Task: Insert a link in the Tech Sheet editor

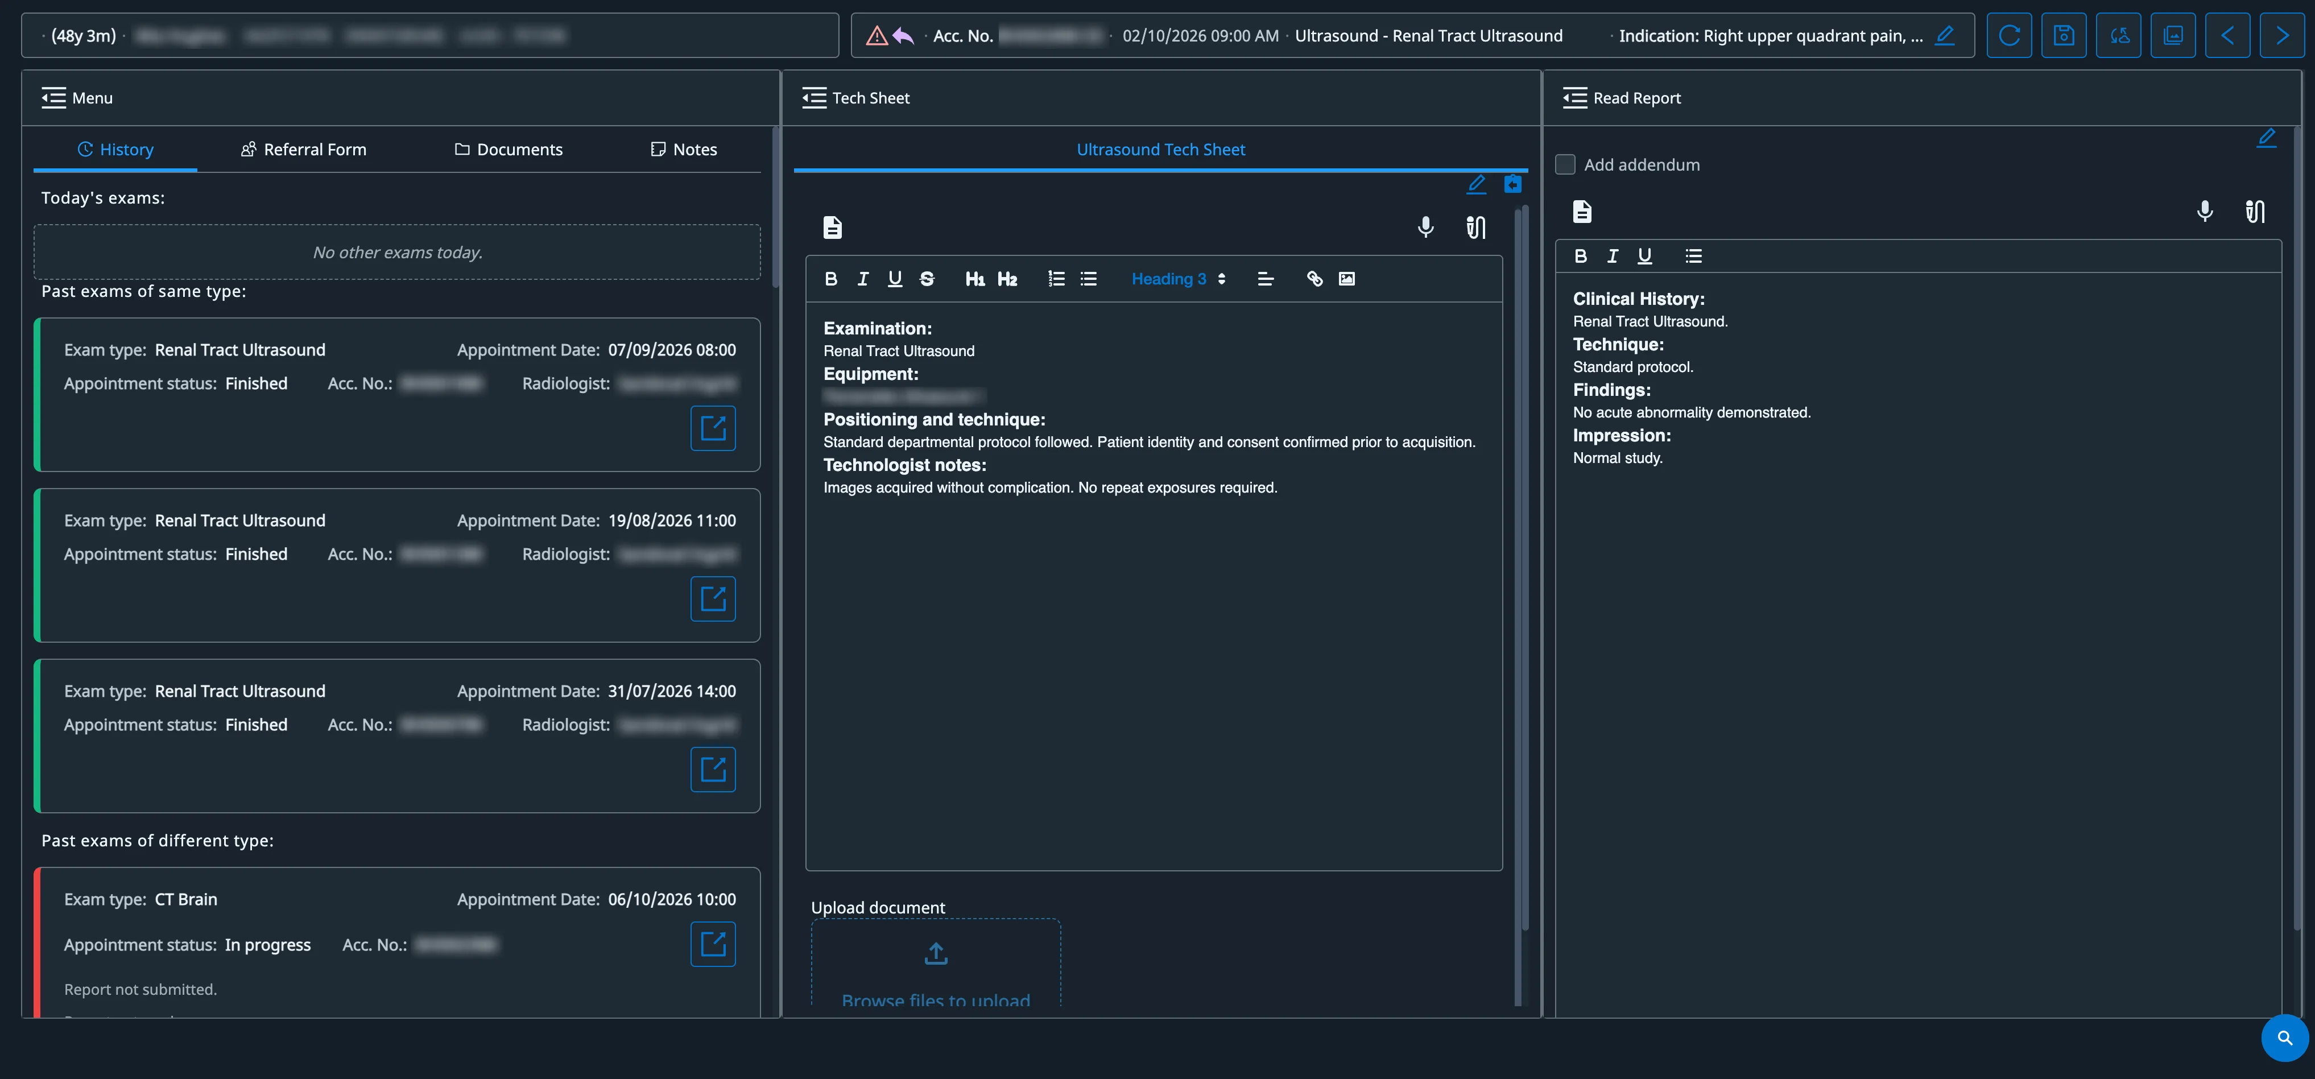Action: [1314, 279]
